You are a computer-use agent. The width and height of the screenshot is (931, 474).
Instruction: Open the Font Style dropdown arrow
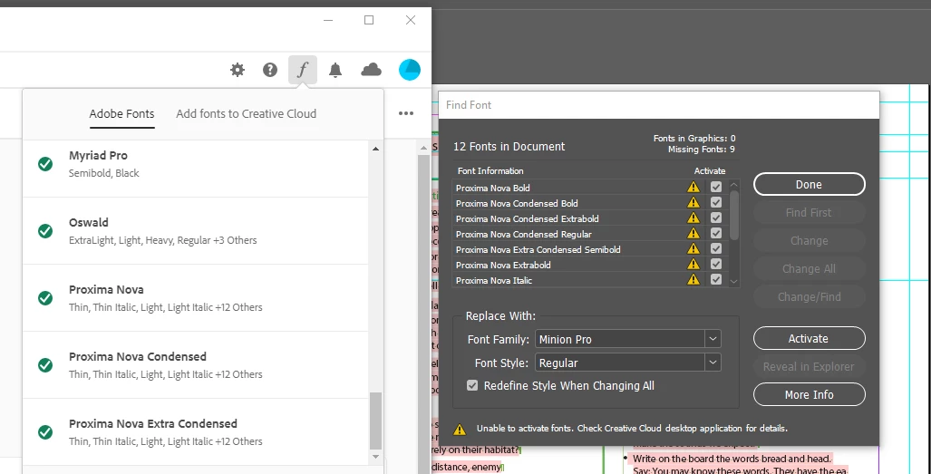713,363
